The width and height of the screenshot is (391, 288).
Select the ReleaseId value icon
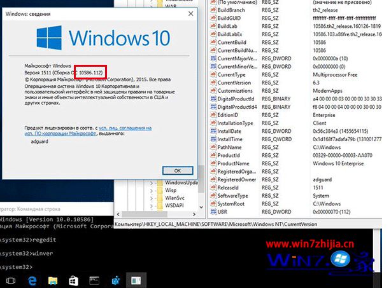(213, 188)
